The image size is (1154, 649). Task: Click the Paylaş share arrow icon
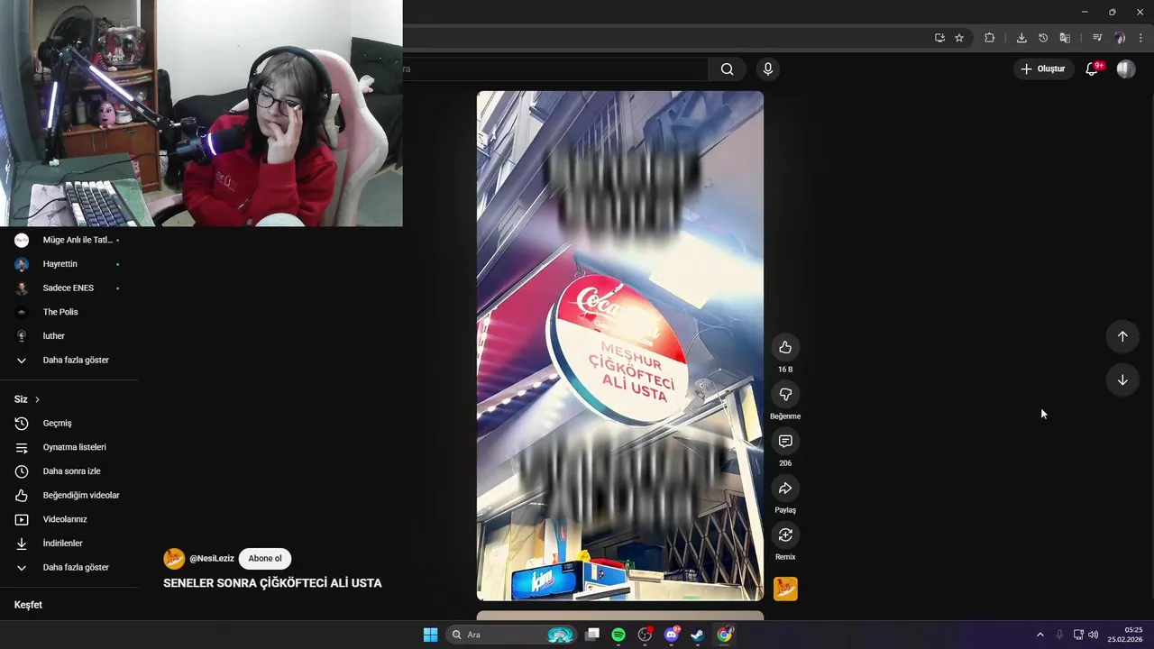click(785, 489)
